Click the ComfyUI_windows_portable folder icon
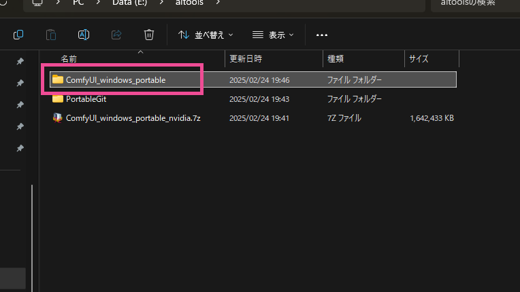Image resolution: width=520 pixels, height=292 pixels. (x=58, y=79)
